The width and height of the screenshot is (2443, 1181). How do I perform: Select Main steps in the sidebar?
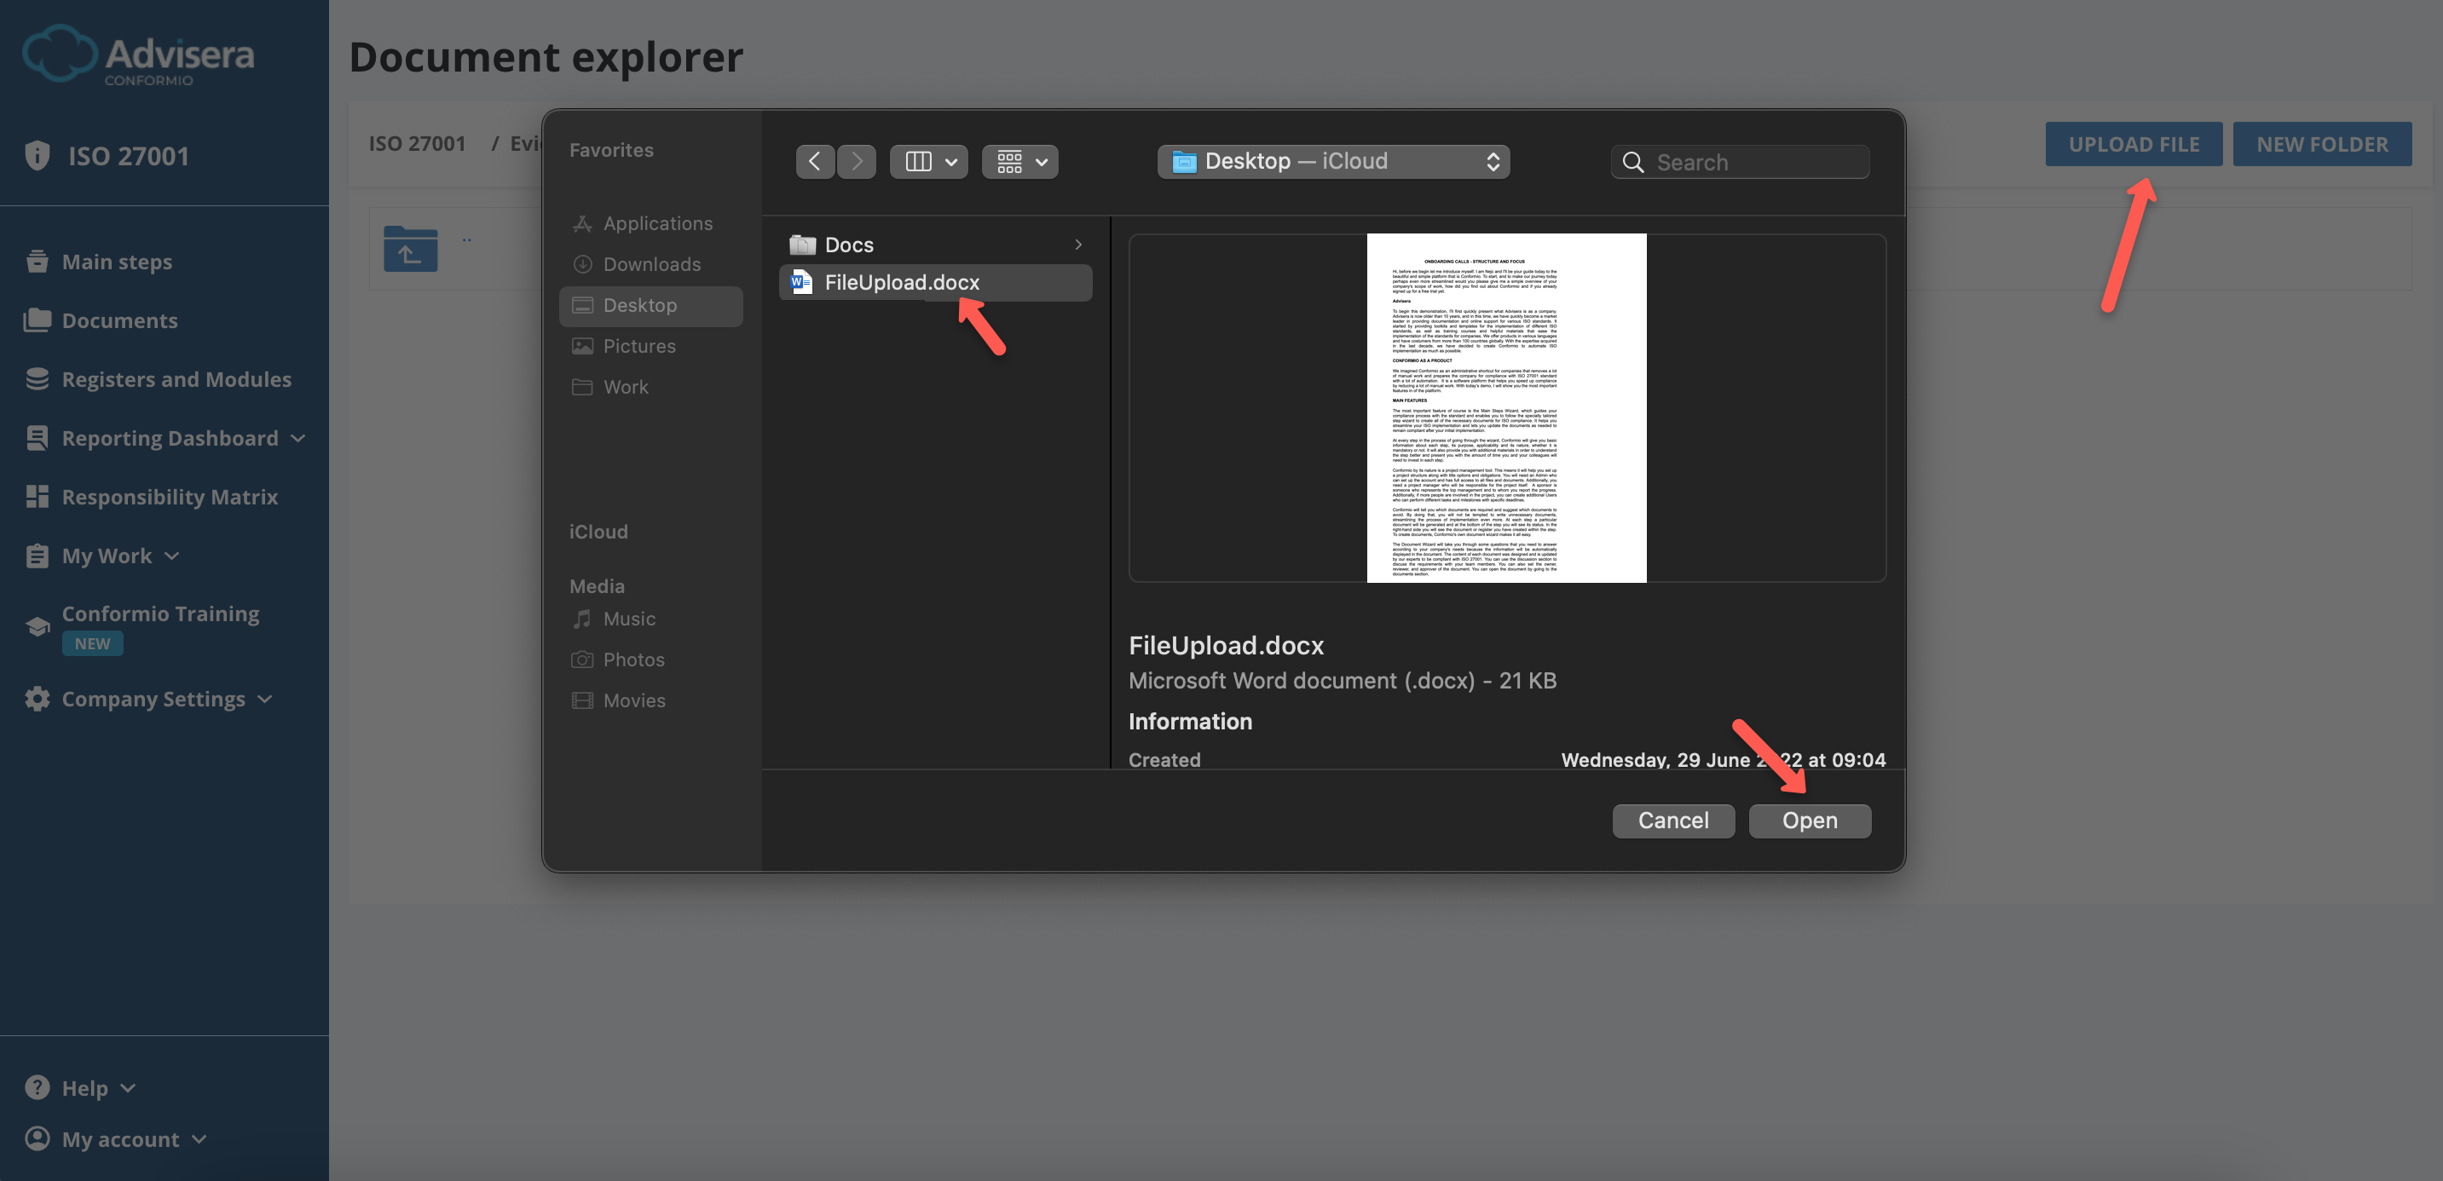pos(116,262)
